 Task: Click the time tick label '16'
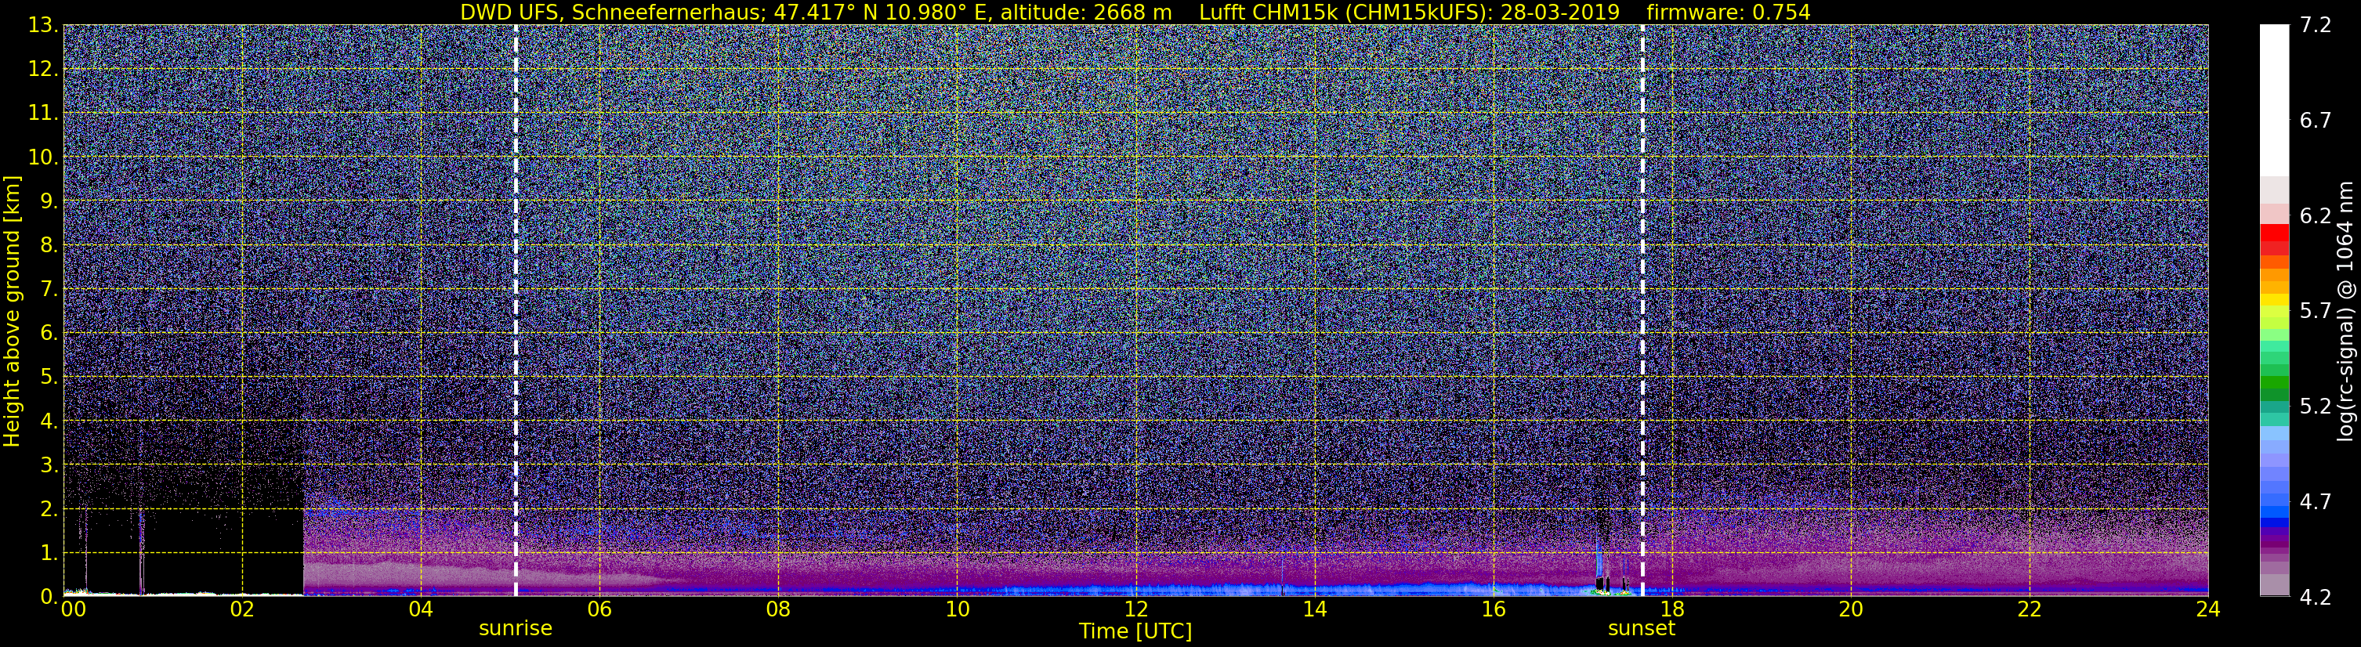(1493, 609)
